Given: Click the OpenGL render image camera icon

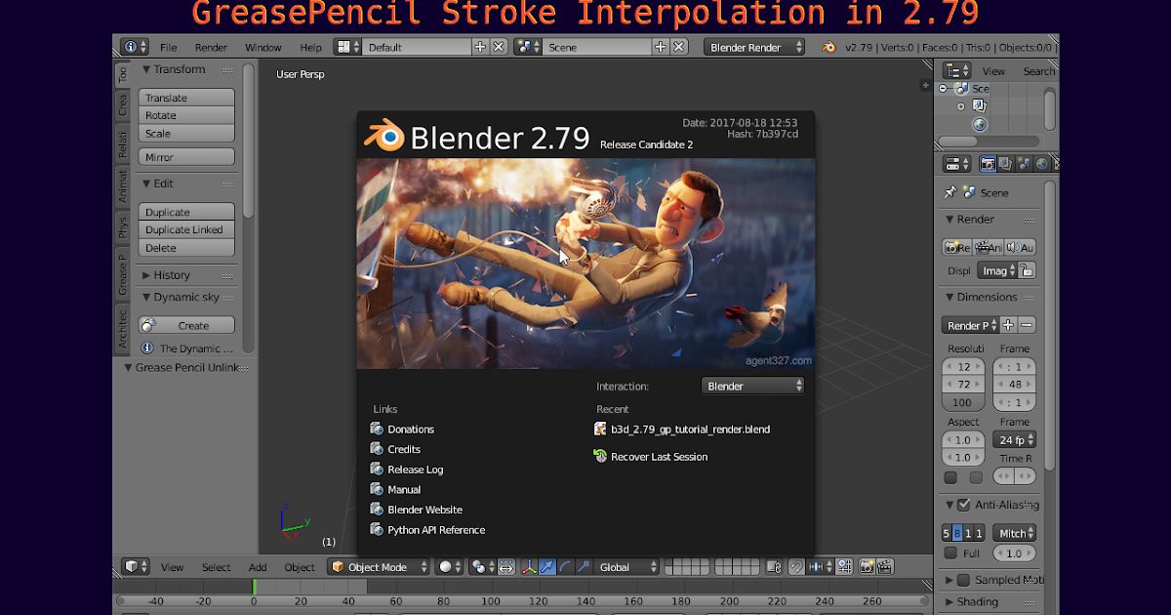Looking at the screenshot, I should coord(866,566).
